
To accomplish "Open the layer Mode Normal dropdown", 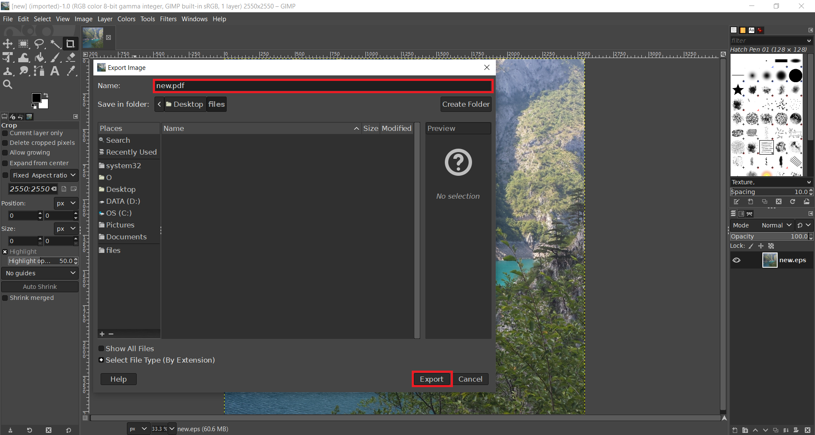I will [x=776, y=225].
